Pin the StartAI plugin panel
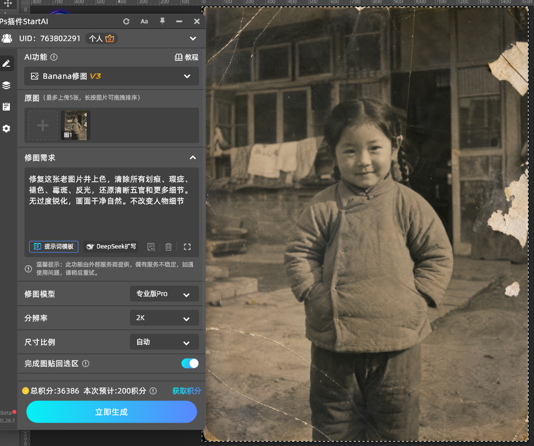This screenshot has width=534, height=446. [x=162, y=21]
